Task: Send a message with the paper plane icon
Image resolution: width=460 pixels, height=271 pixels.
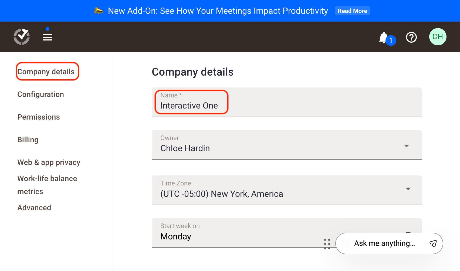Action: tap(433, 243)
